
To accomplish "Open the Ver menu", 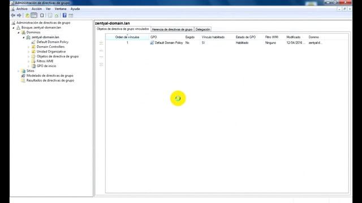I will click(x=48, y=9).
